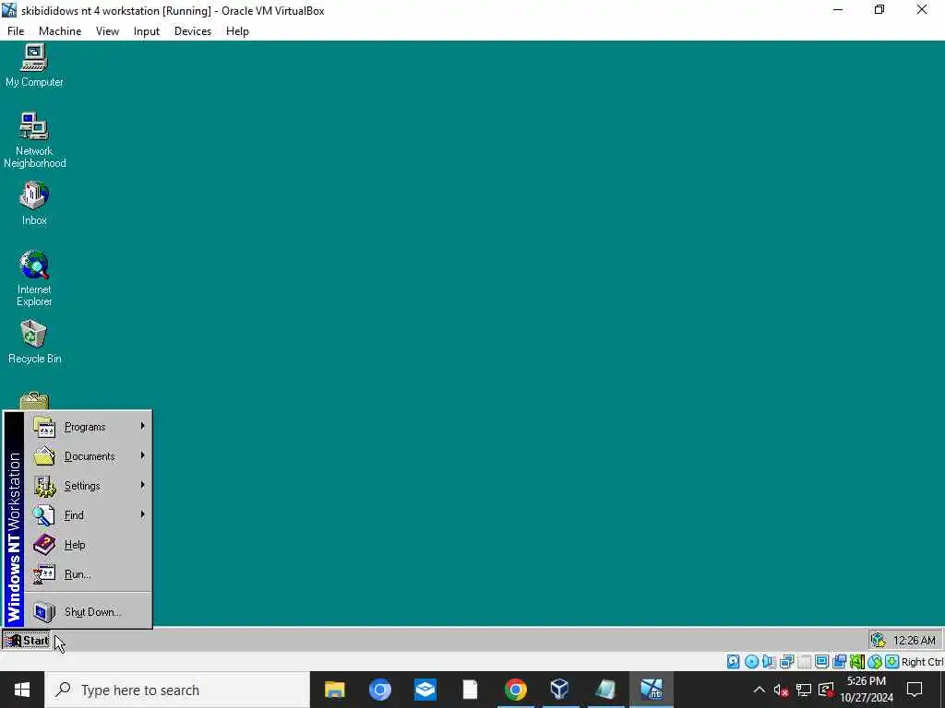Open the Windows notification center icon

[x=915, y=690]
